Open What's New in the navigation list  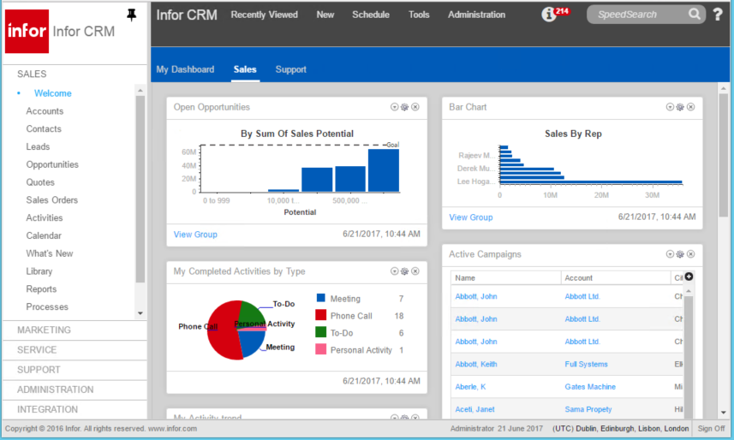tap(50, 253)
